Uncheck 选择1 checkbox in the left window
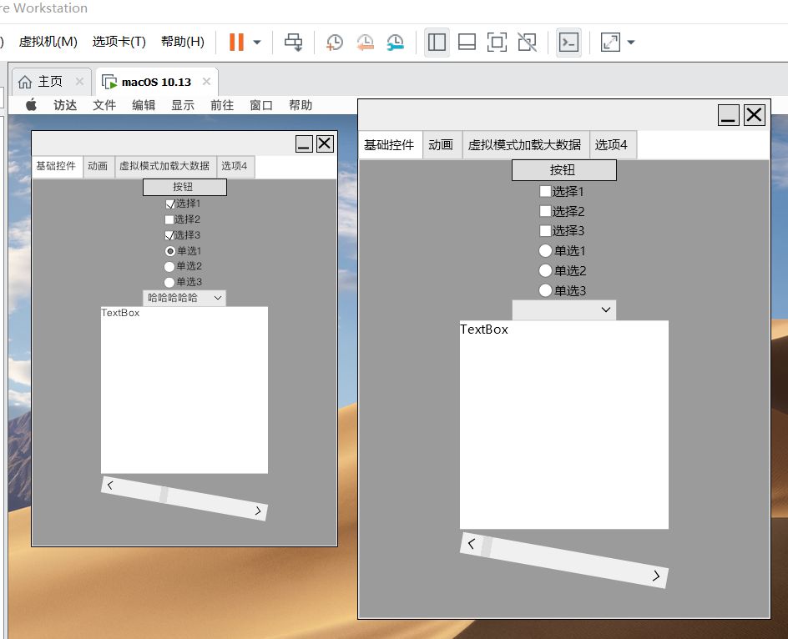 [170, 204]
